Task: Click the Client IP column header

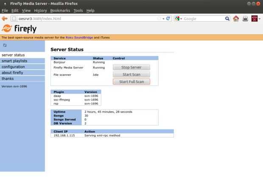Action: click(61, 132)
